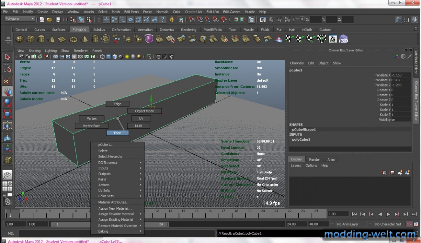Screen dimensions: 421x243
Task: Create a polygon cube from shelf
Action: pos(30,39)
